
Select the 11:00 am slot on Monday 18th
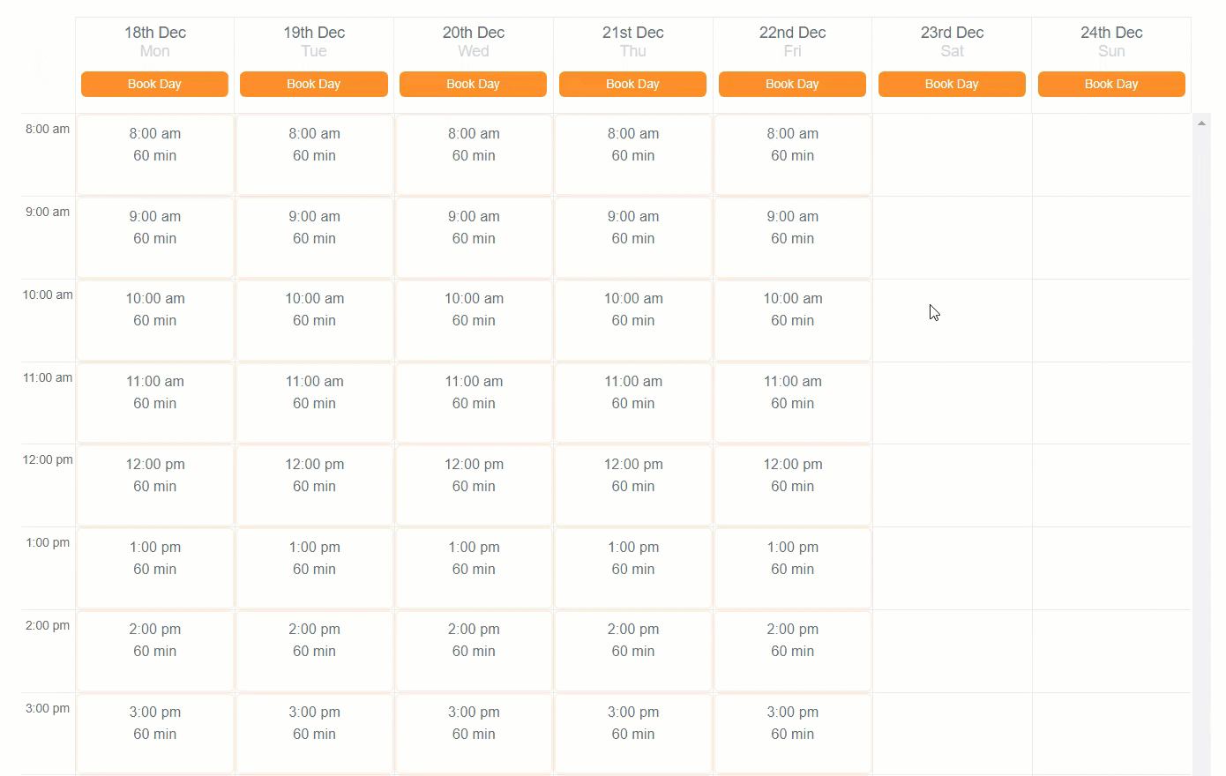tap(155, 403)
